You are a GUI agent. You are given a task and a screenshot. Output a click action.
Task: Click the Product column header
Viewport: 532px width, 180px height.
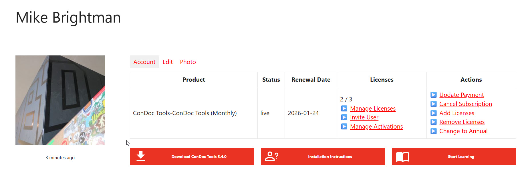(194, 79)
